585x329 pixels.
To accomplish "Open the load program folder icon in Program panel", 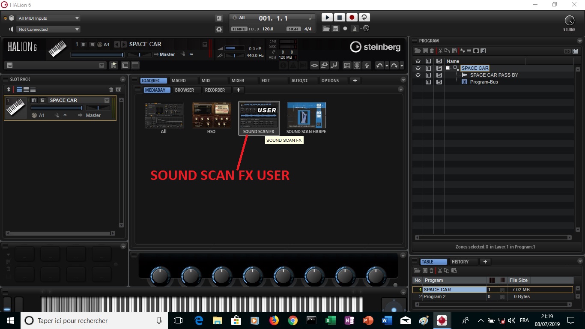I will pos(418,51).
